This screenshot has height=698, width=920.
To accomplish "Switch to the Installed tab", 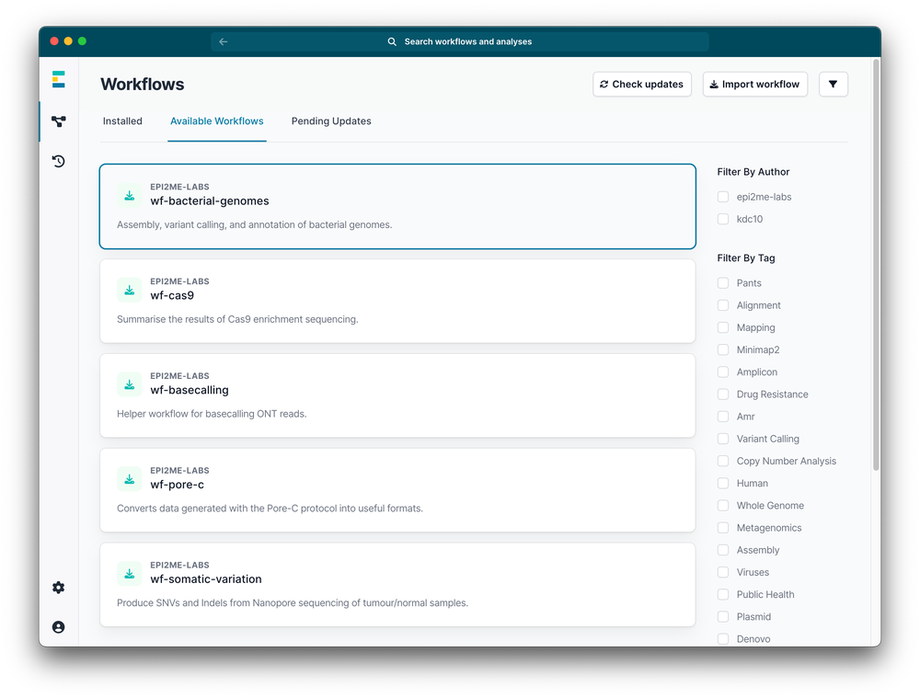I will (x=122, y=120).
